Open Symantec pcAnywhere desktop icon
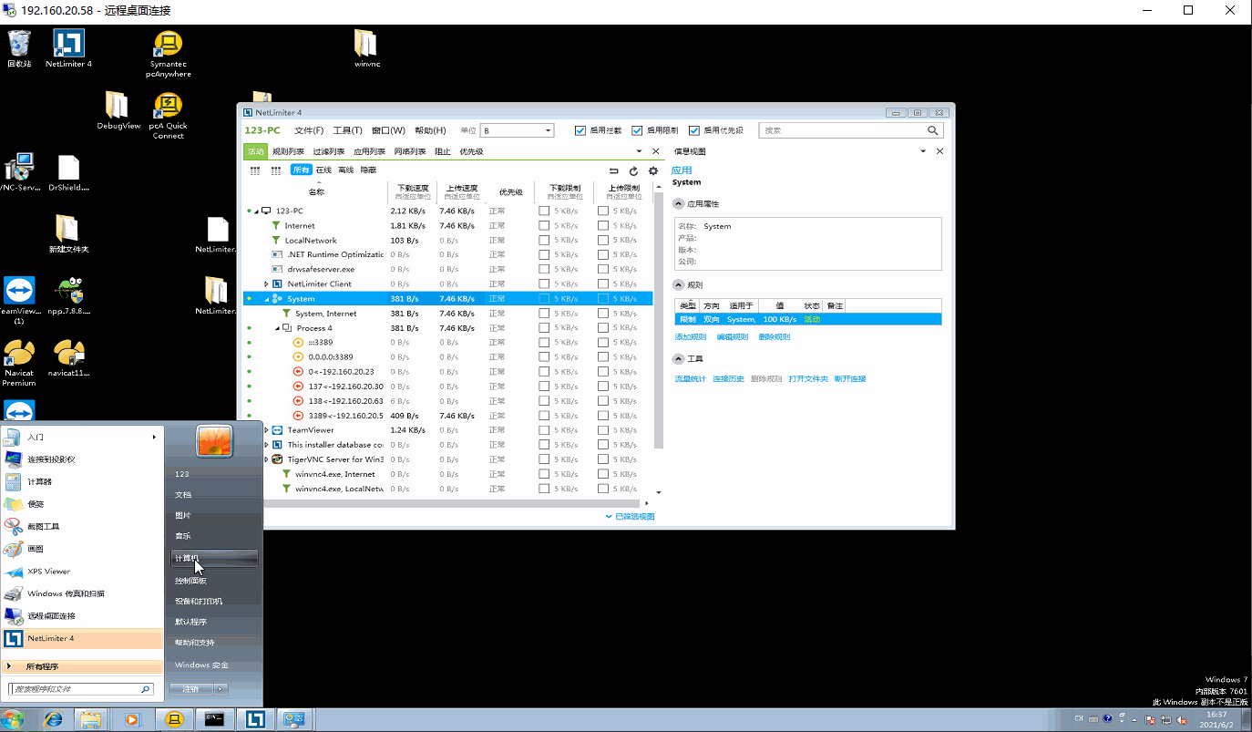 (x=169, y=55)
